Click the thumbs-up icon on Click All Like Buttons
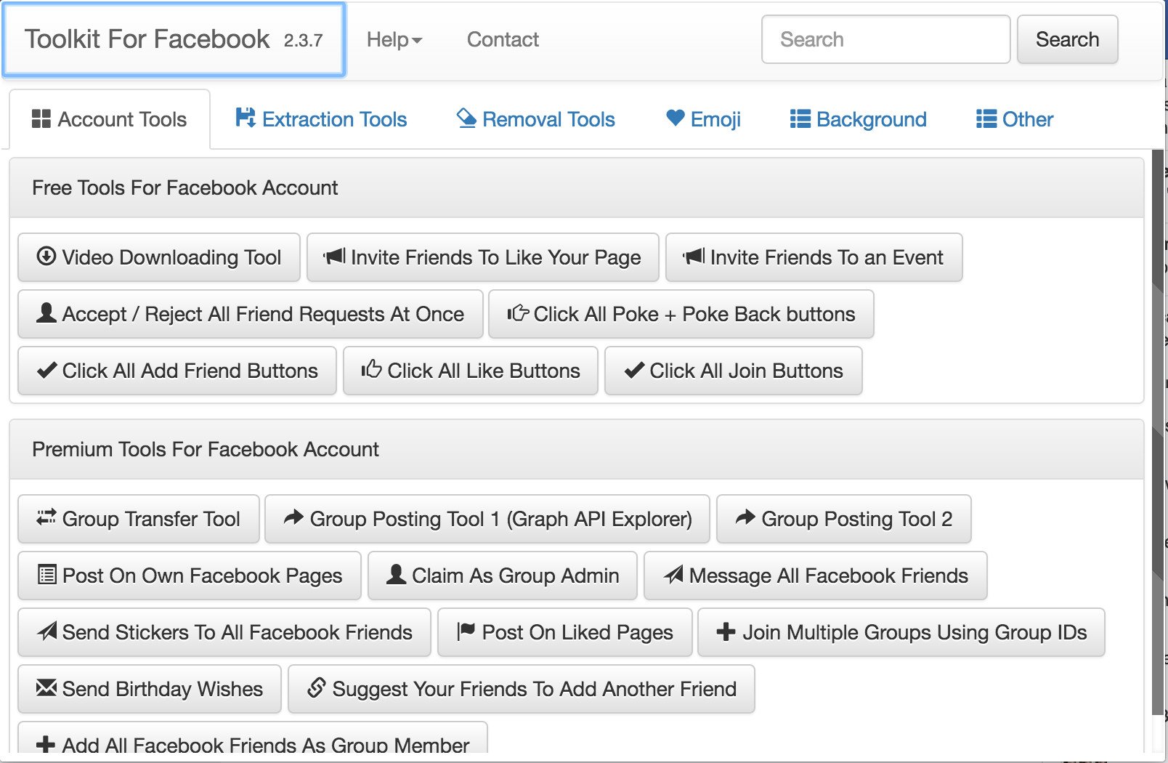The width and height of the screenshot is (1168, 763). tap(371, 370)
